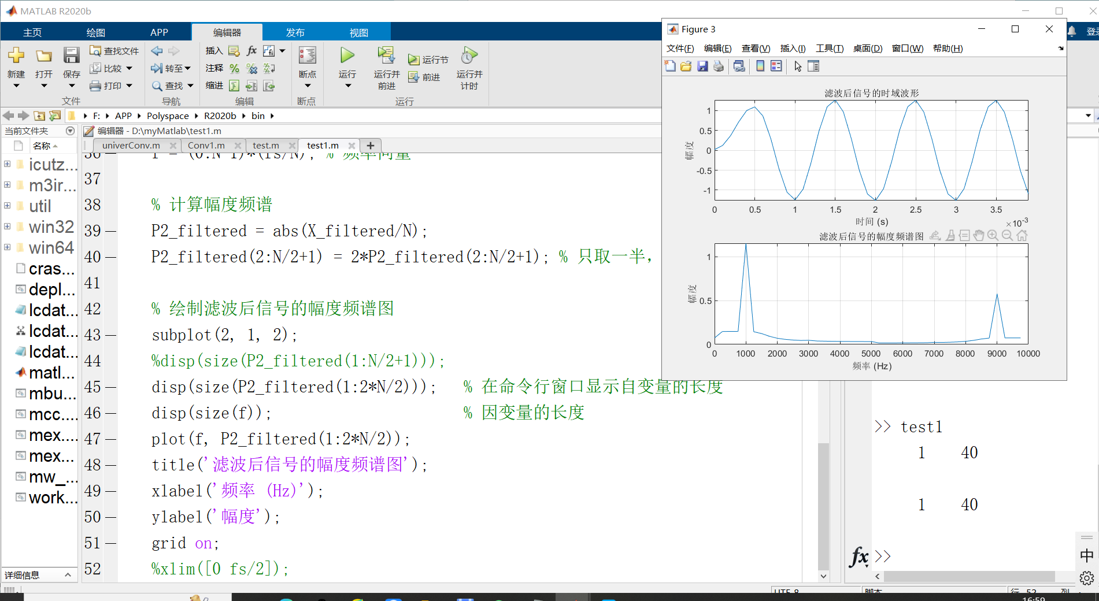Click the green percent comment icon
Viewport: 1099px width, 601px height.
click(x=234, y=68)
